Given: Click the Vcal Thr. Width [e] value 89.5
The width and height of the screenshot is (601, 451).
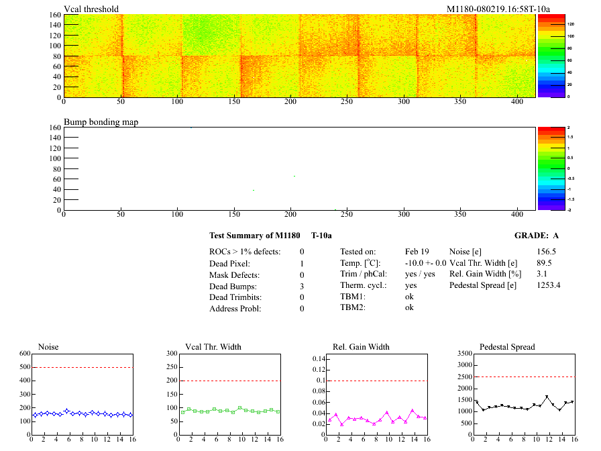Looking at the screenshot, I should click(544, 263).
